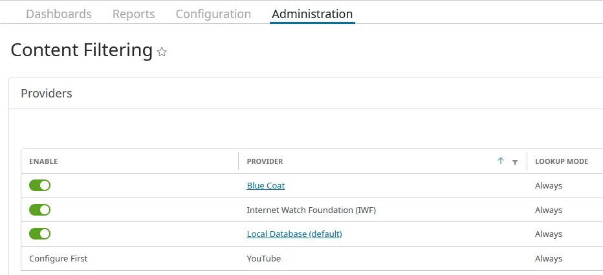
Task: Open the Local Database (default) link
Action: coord(294,234)
